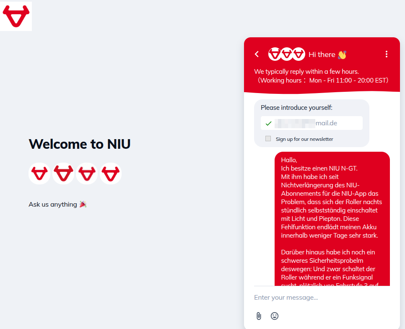
Task: Click the 'Ask us anything' text
Action: 53,205
